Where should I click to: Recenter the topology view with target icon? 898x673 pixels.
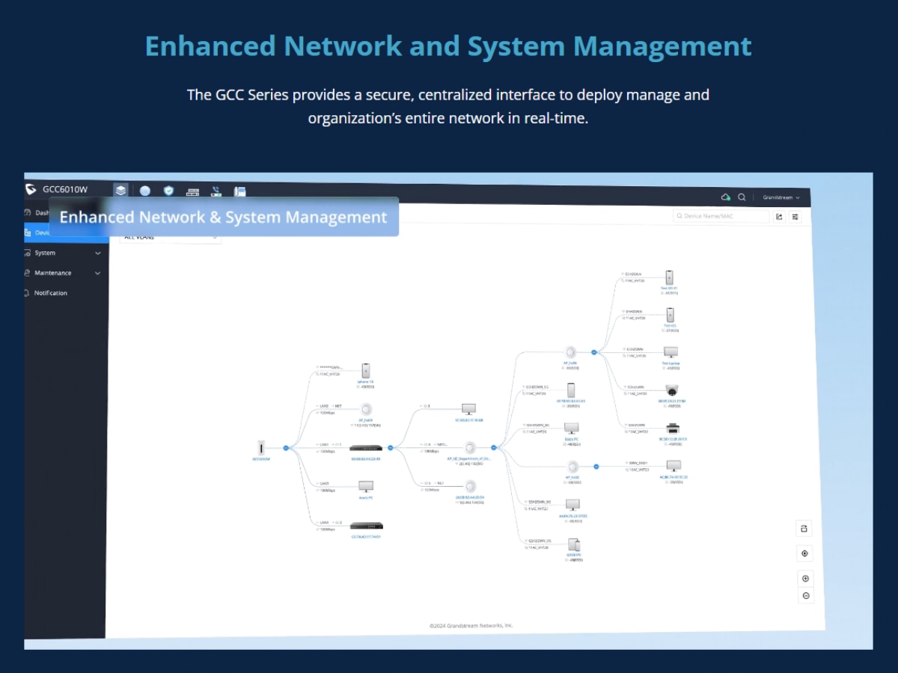point(804,554)
